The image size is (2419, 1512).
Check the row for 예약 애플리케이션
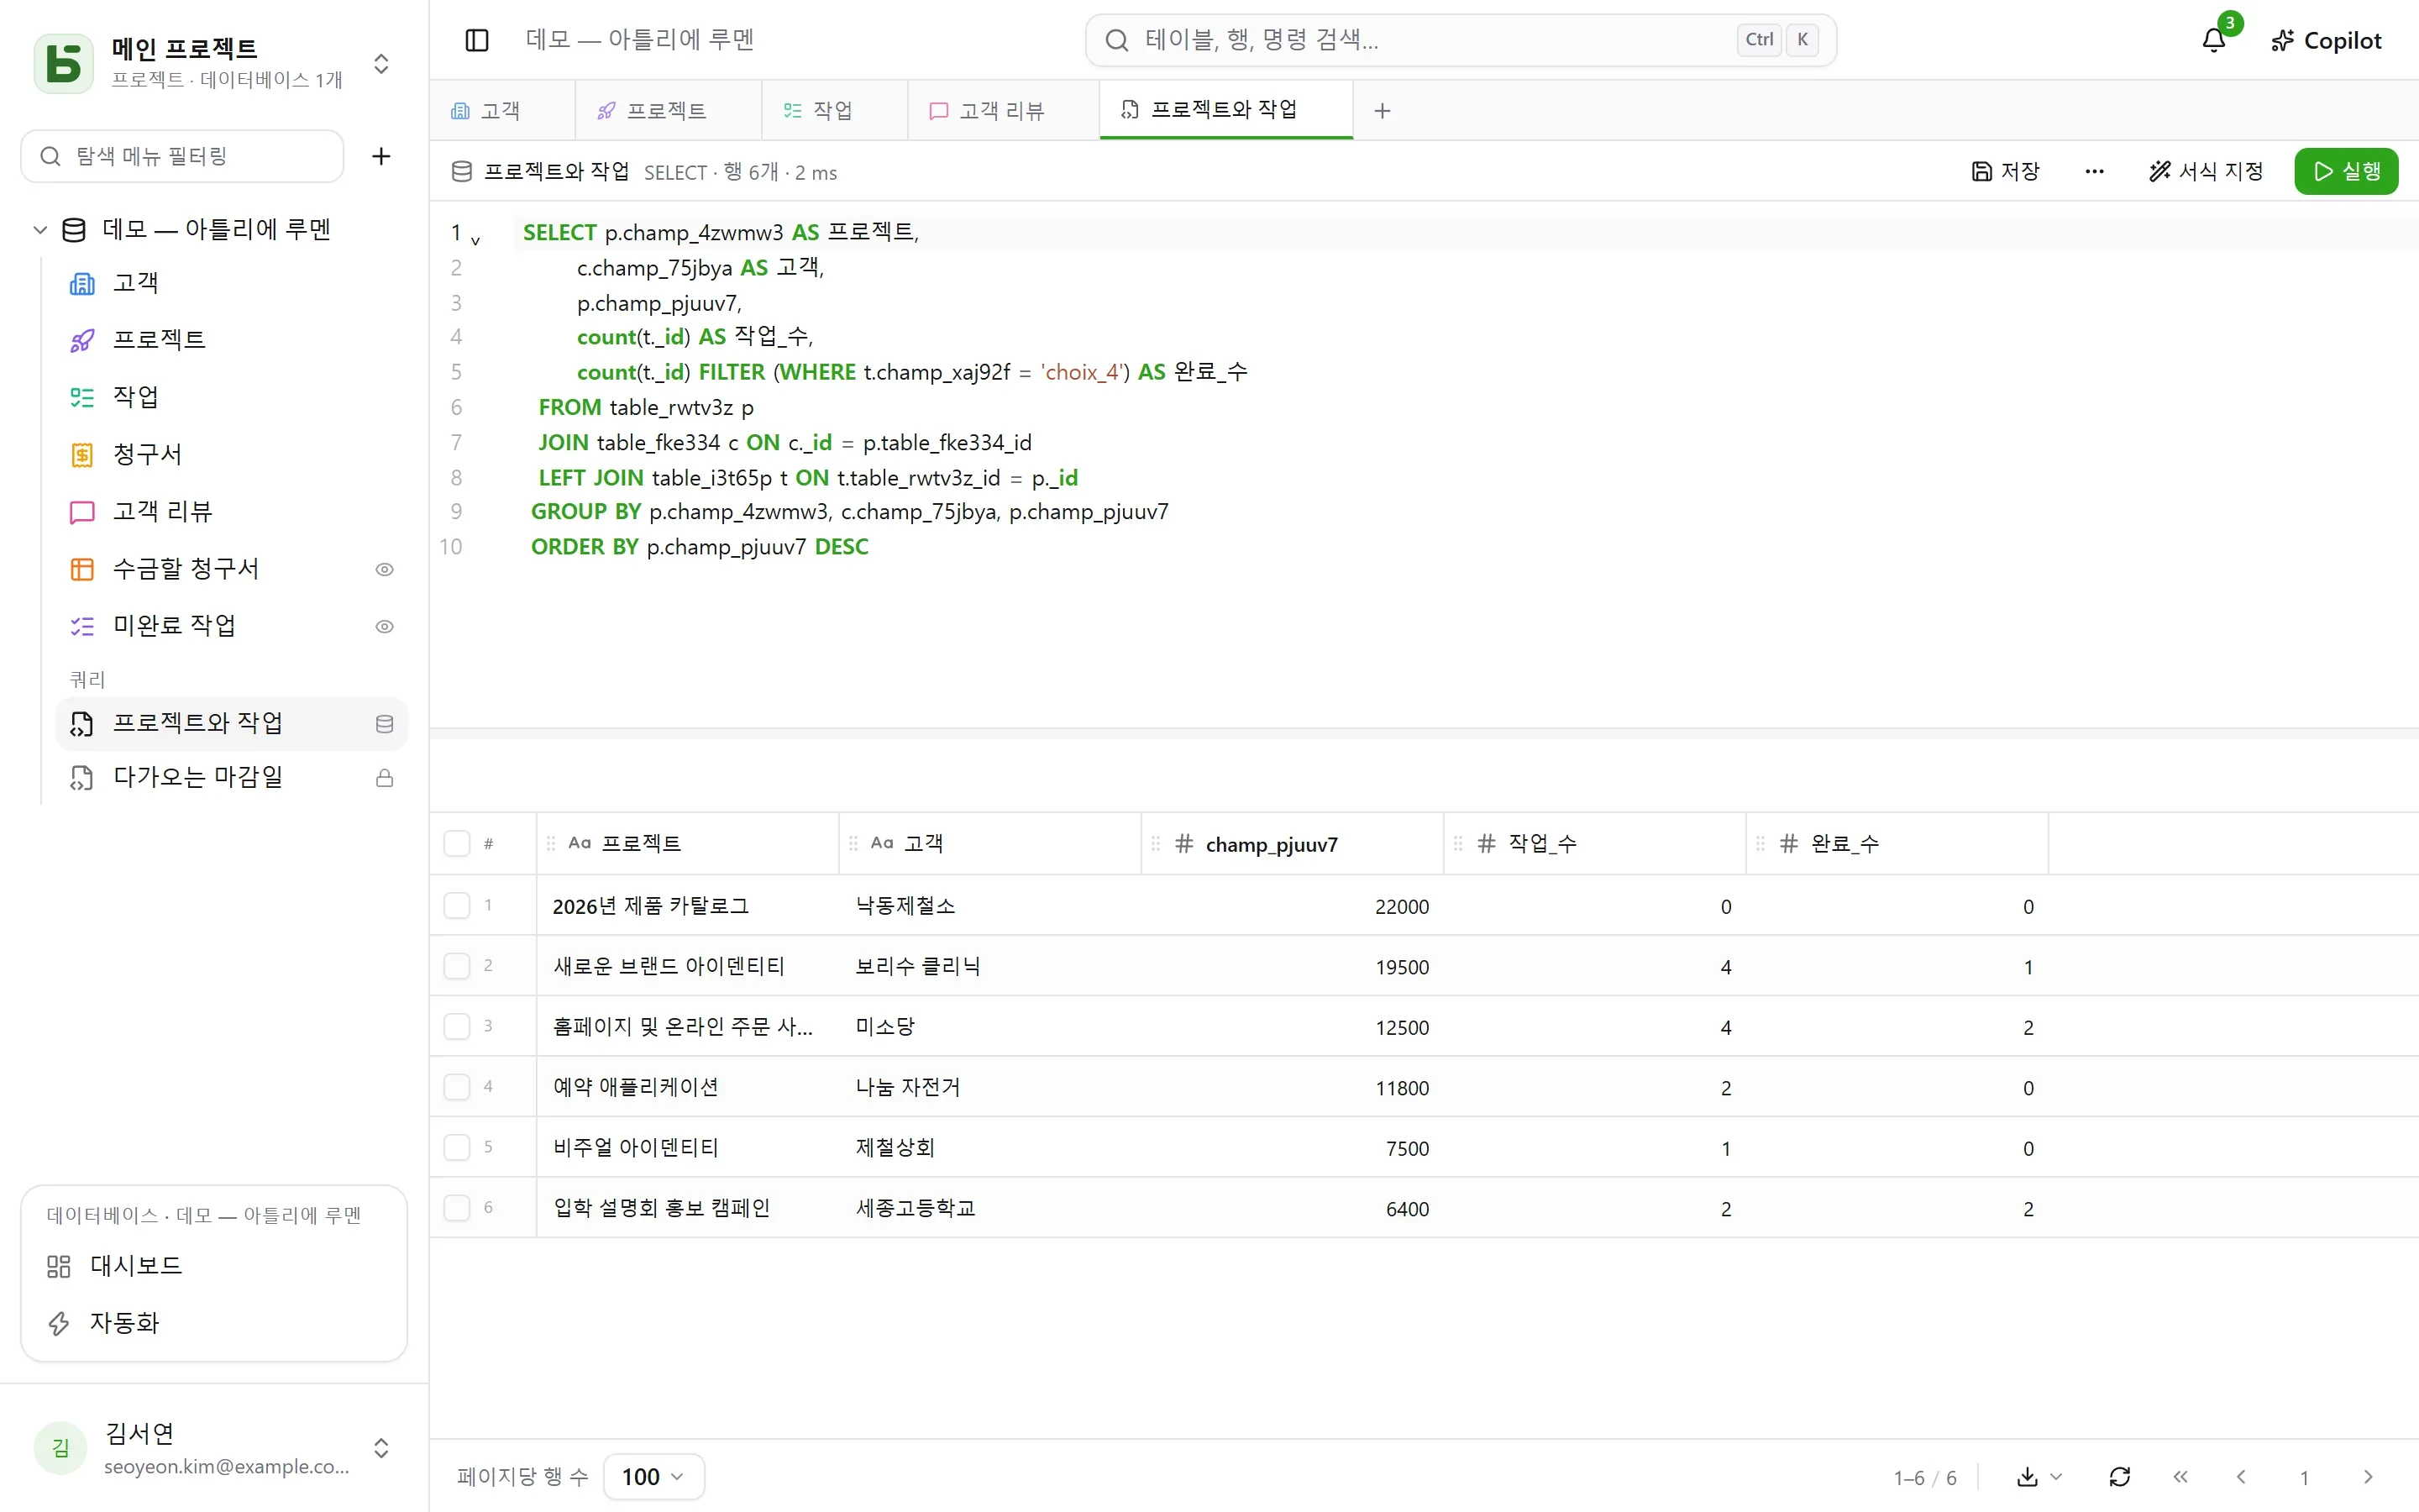(457, 1087)
